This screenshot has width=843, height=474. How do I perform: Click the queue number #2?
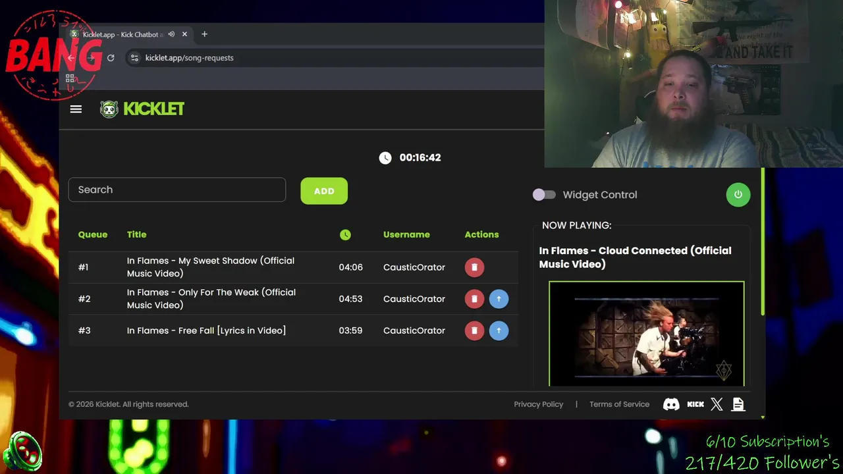point(84,299)
